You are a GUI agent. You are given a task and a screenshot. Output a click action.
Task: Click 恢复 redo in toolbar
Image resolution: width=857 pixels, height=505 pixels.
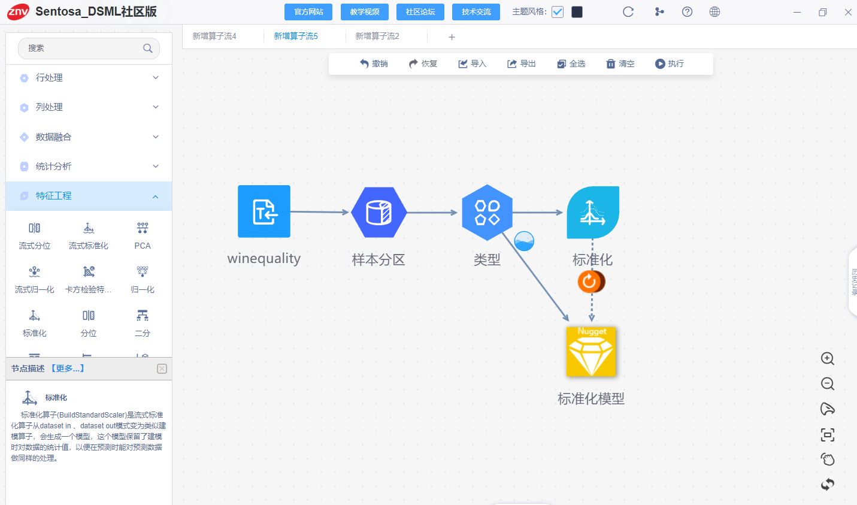tap(423, 63)
